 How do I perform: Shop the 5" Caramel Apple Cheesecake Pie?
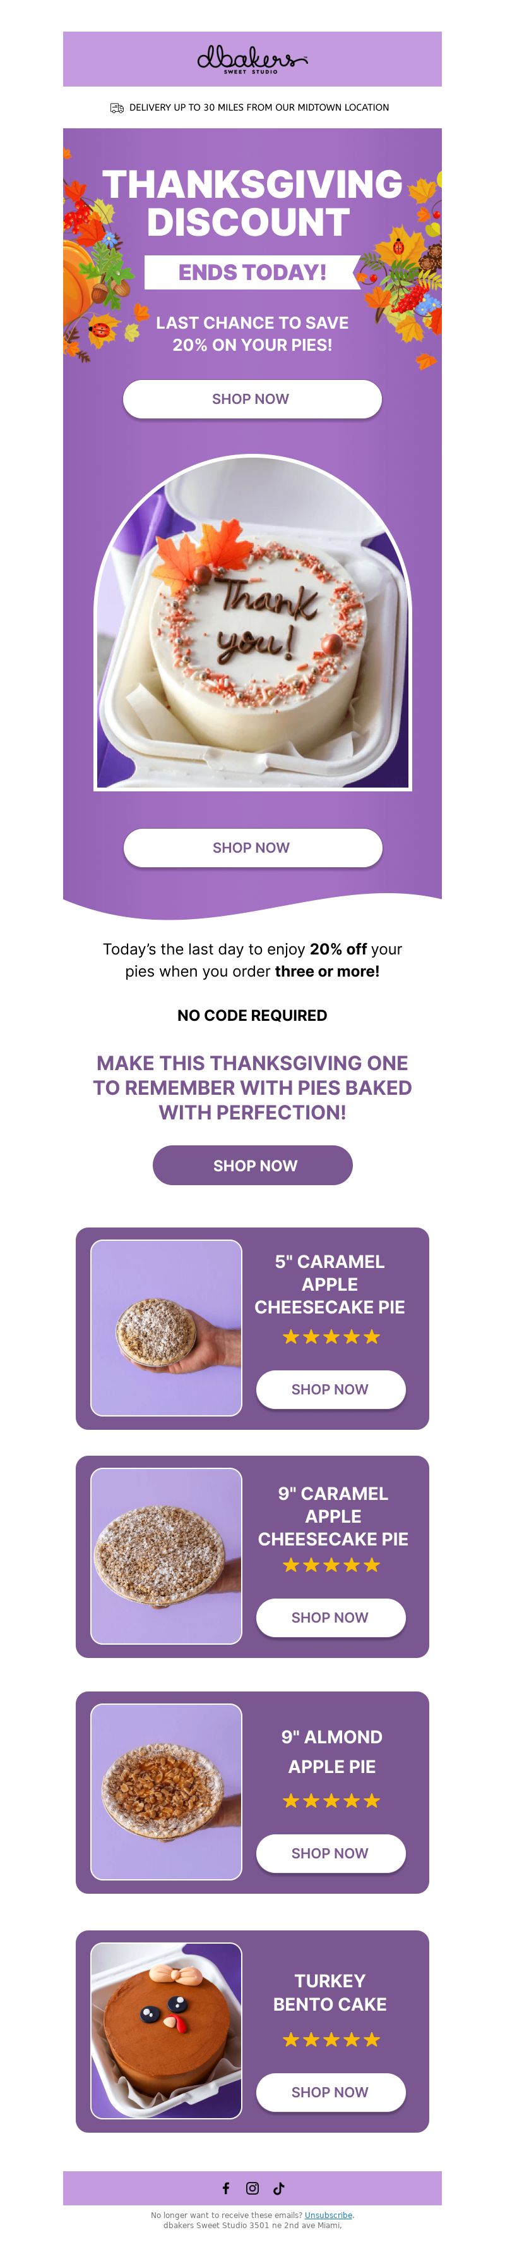(x=331, y=1389)
